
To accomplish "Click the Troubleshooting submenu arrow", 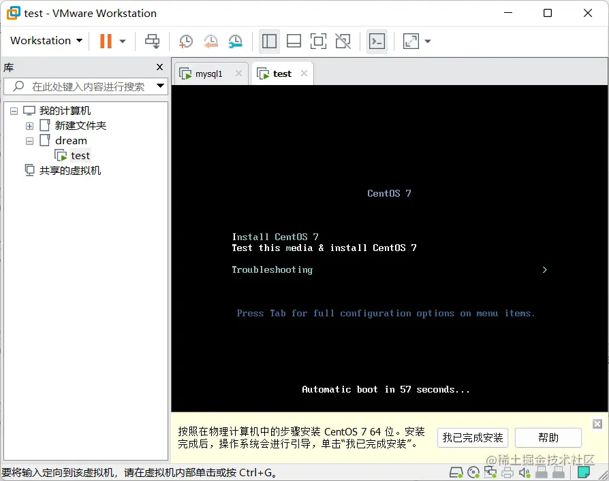I will 544,269.
